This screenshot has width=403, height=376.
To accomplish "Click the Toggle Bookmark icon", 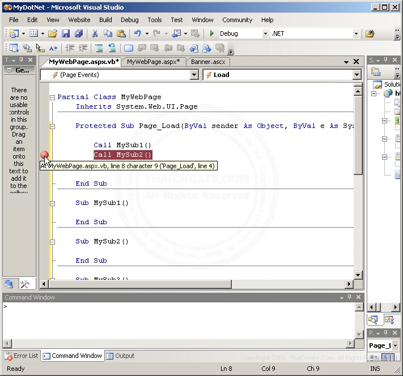I will 129,48.
